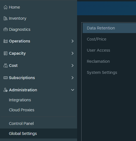Open Integrations under Administration
This screenshot has width=136, height=141.
tap(20, 100)
